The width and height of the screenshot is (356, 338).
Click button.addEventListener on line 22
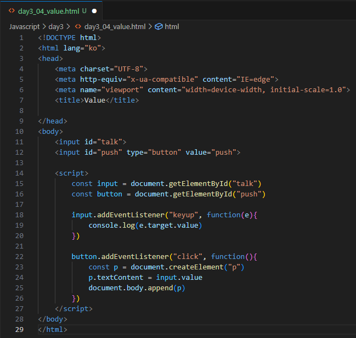click(120, 257)
